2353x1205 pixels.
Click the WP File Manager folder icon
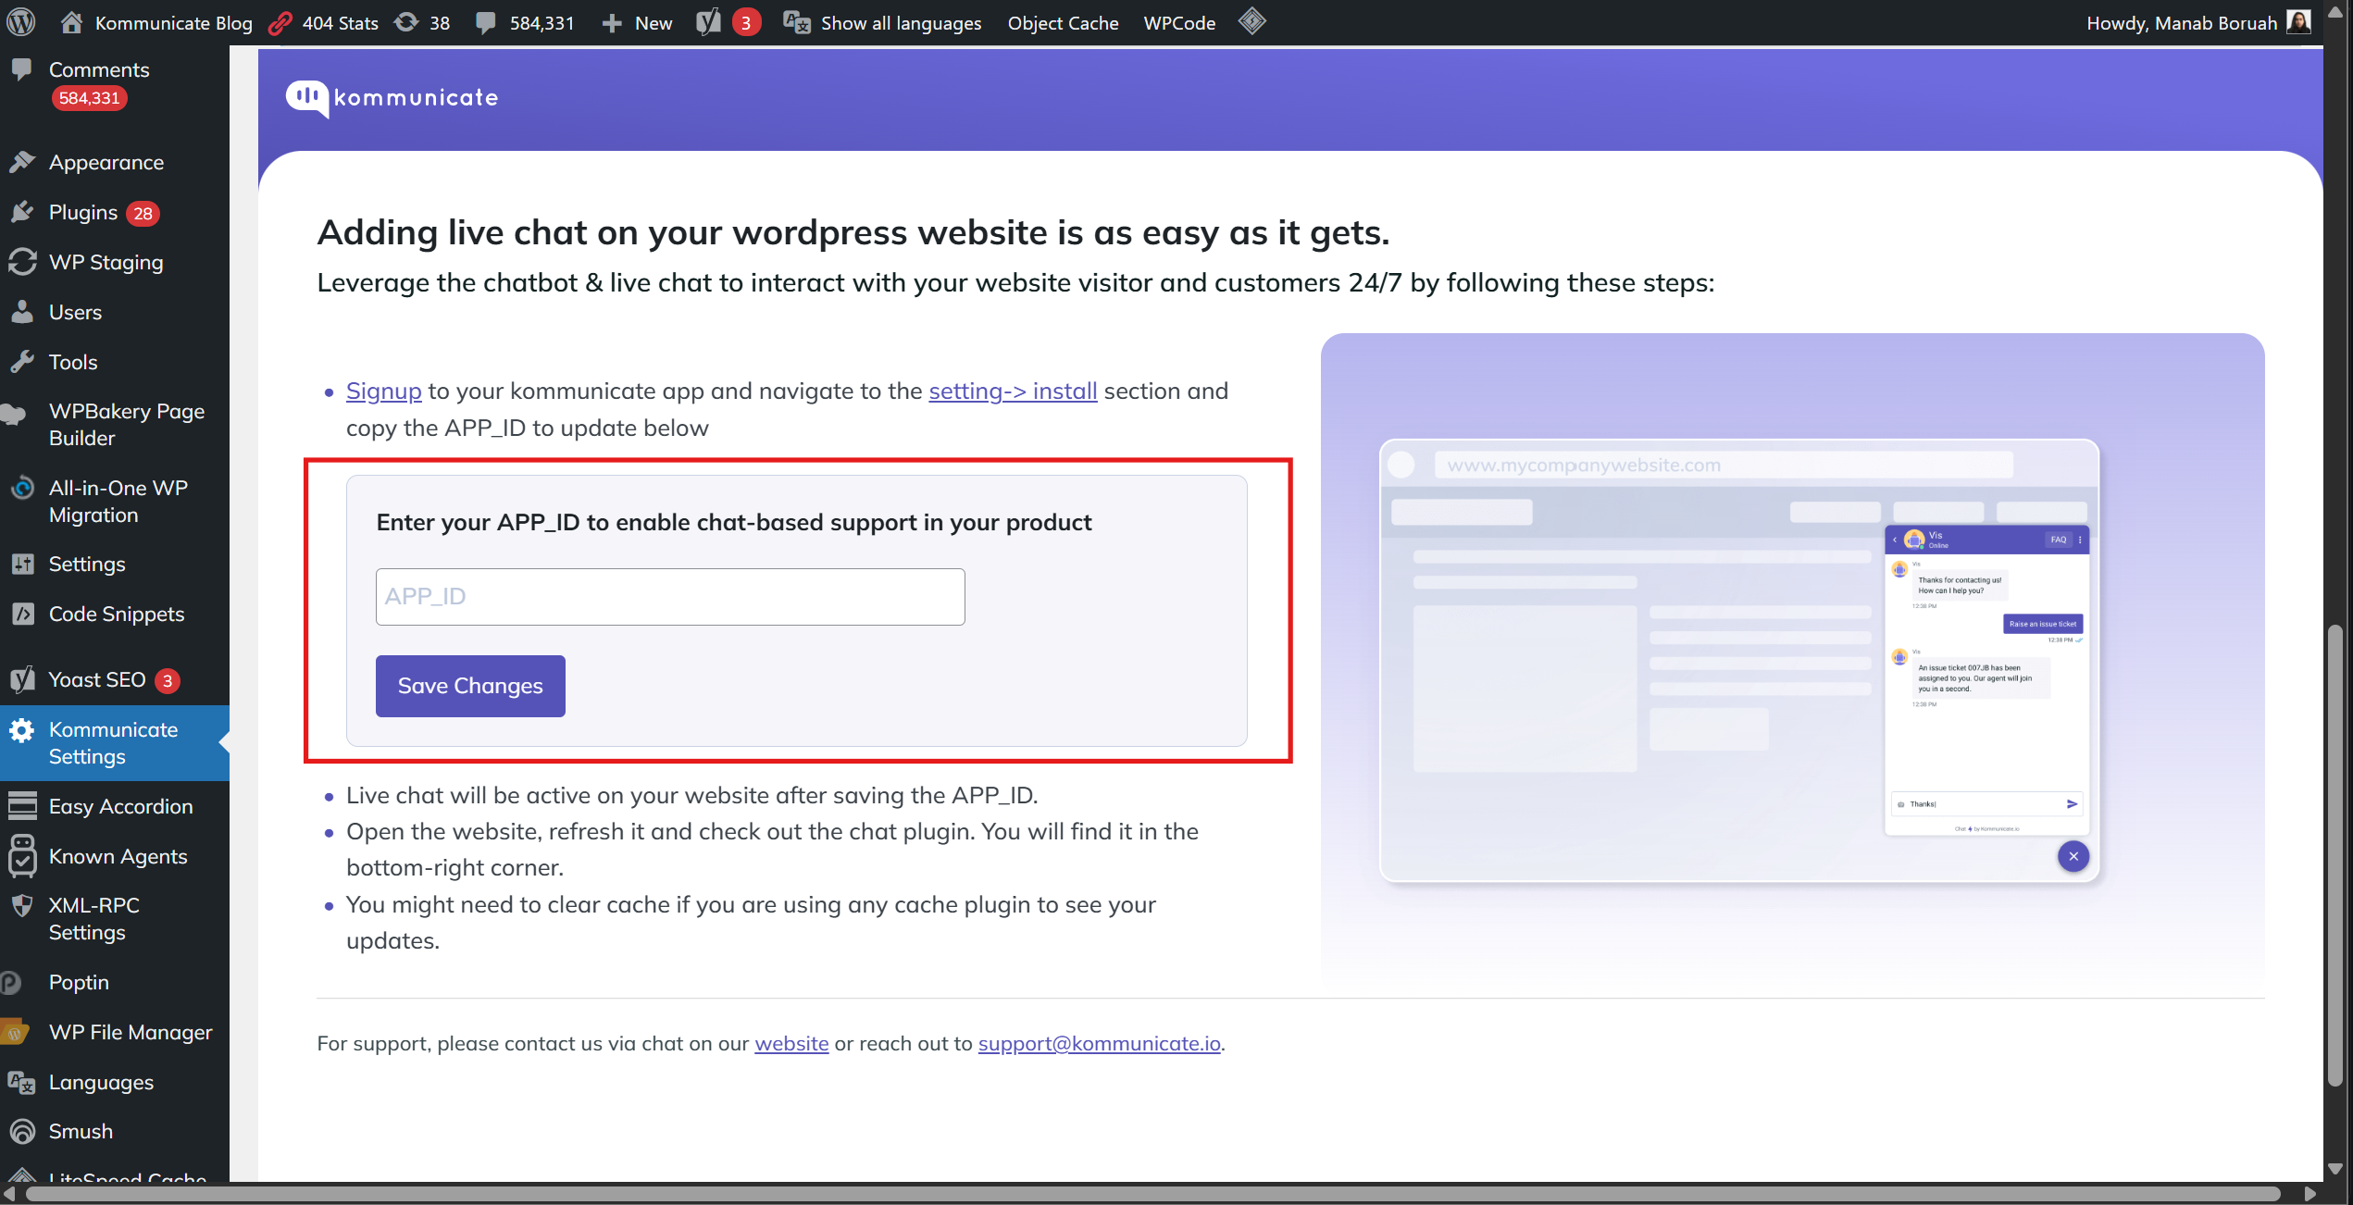(14, 1032)
